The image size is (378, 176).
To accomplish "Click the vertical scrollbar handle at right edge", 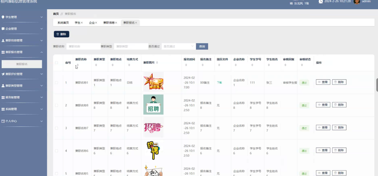I will tap(377, 85).
